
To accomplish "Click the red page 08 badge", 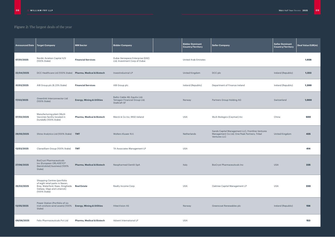I will point(17,10).
